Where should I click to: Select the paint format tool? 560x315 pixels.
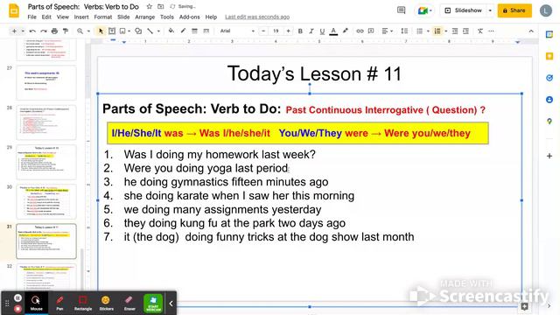[66, 31]
